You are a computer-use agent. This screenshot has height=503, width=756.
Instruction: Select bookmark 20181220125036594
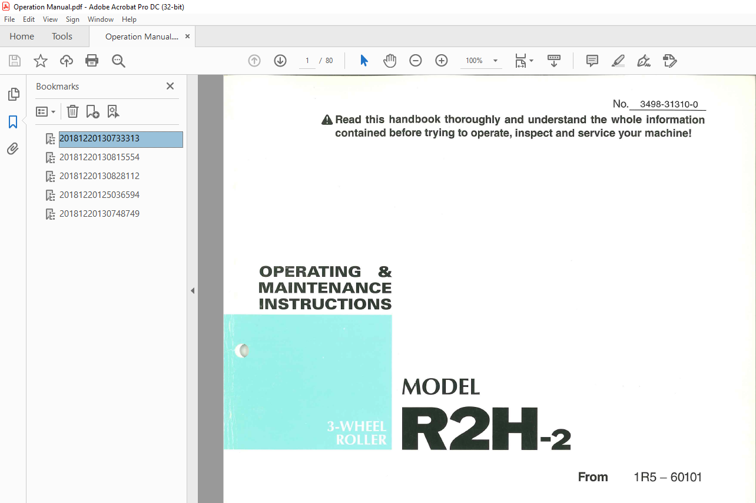coord(100,195)
